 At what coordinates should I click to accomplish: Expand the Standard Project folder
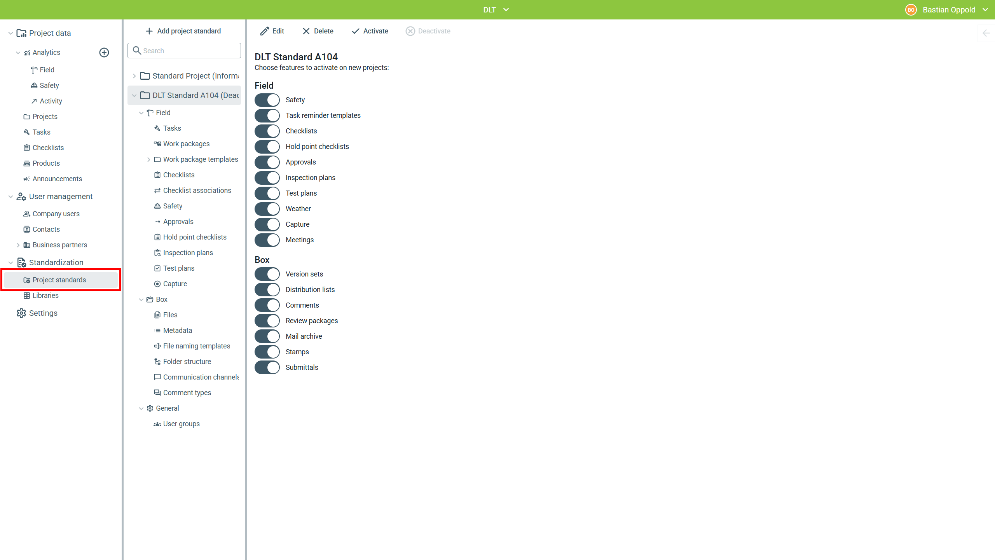pos(134,76)
